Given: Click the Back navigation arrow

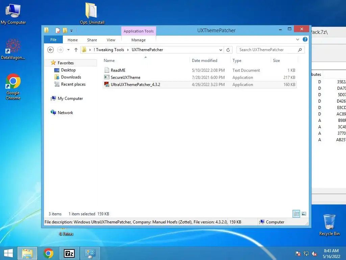Looking at the screenshot, I should click(x=51, y=50).
